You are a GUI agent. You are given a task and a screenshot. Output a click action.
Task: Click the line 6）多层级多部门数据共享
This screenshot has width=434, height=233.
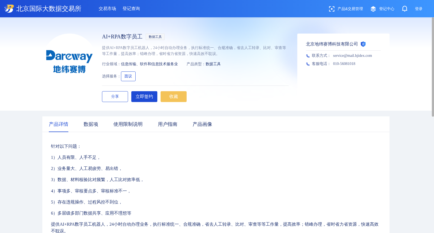coord(91,213)
